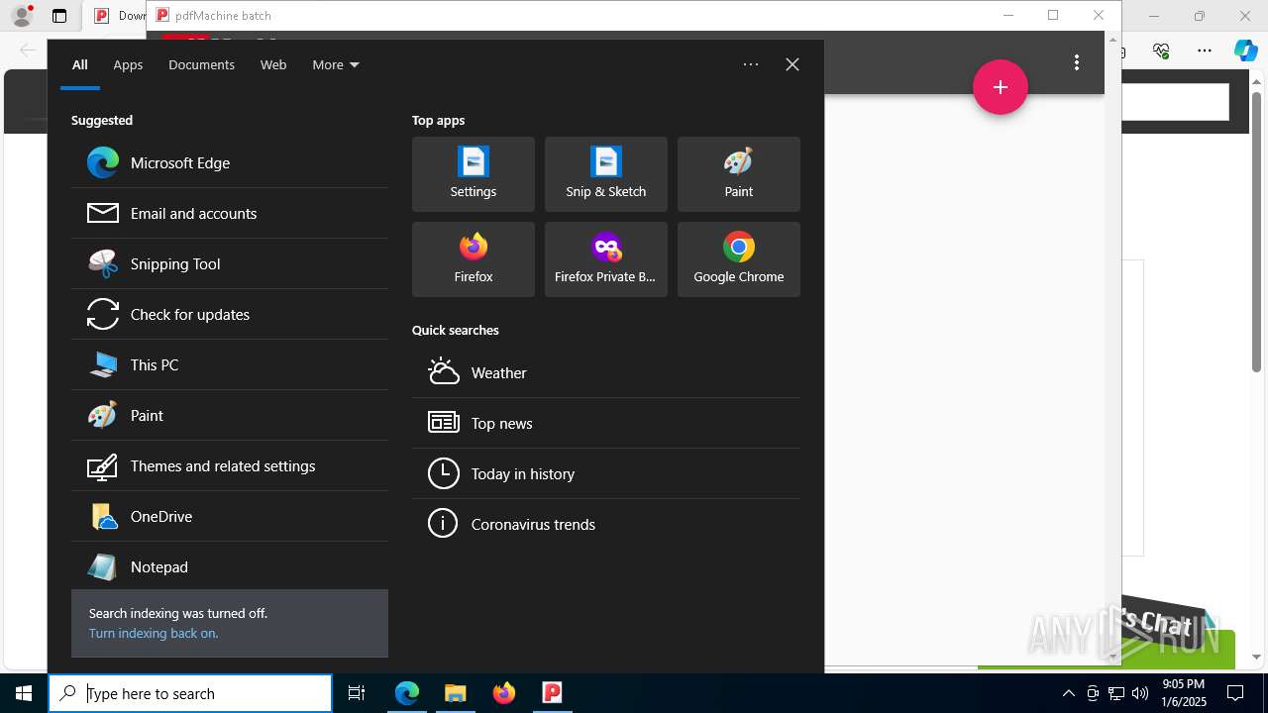Viewport: 1268px width, 713px height.
Task: Switch to pdfMachine on the taskbar
Action: pos(552,693)
